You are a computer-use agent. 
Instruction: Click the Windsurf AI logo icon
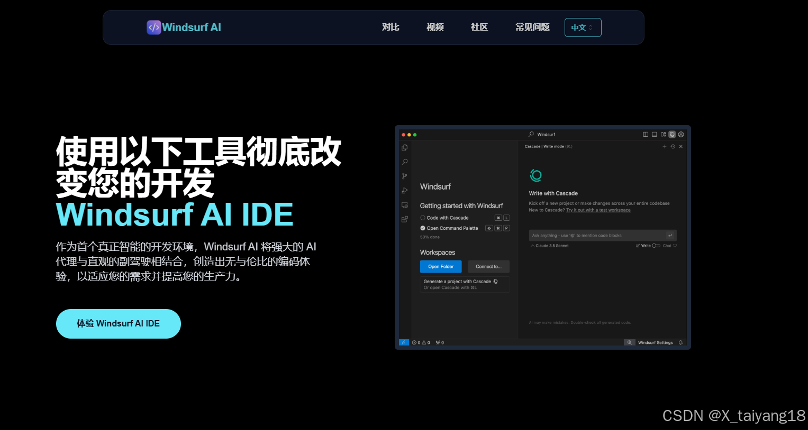pyautogui.click(x=153, y=27)
